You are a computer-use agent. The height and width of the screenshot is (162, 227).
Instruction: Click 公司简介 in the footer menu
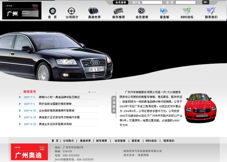click(68, 141)
